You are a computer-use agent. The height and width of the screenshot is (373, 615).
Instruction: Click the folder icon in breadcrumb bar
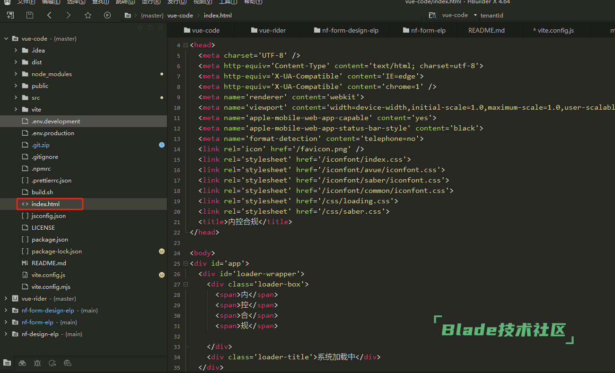(127, 16)
